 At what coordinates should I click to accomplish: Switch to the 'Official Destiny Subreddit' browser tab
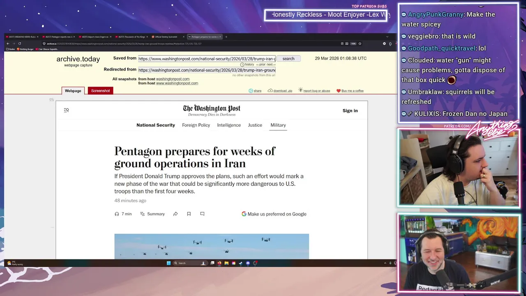click(168, 37)
